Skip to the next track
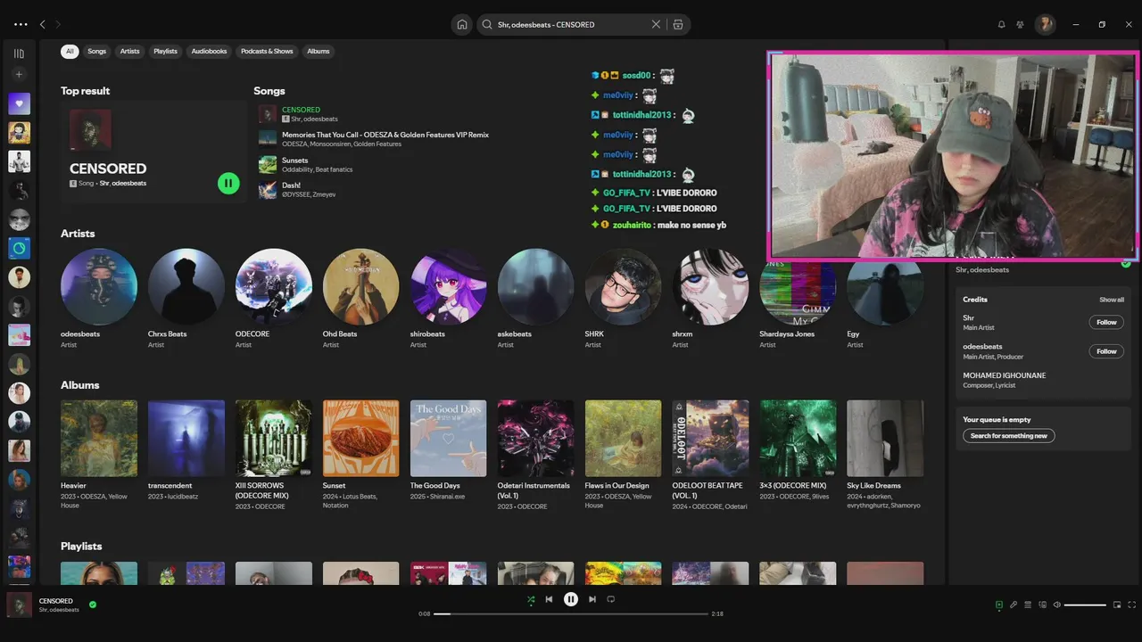Screen dimensions: 1142x642 click(x=592, y=599)
